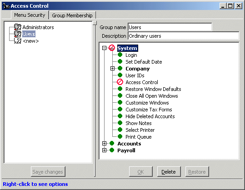Click the splitter handle between the panes
The image size is (245, 190).
tap(95, 23)
